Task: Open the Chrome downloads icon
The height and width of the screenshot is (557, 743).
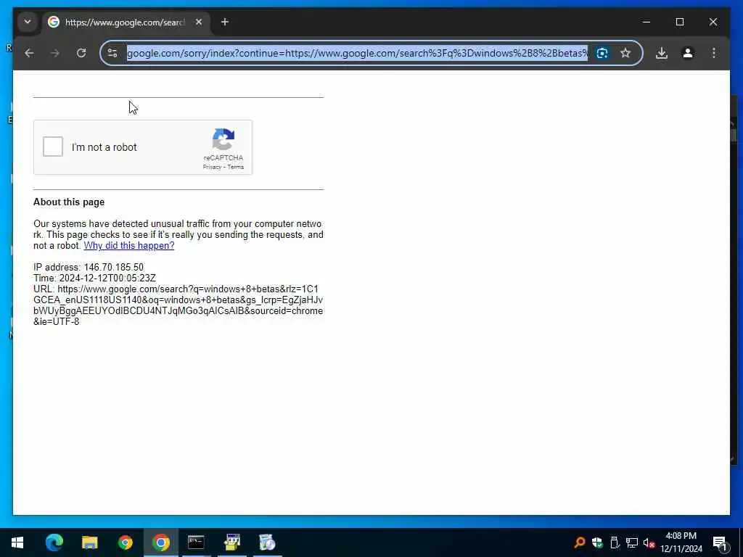Action: [662, 53]
